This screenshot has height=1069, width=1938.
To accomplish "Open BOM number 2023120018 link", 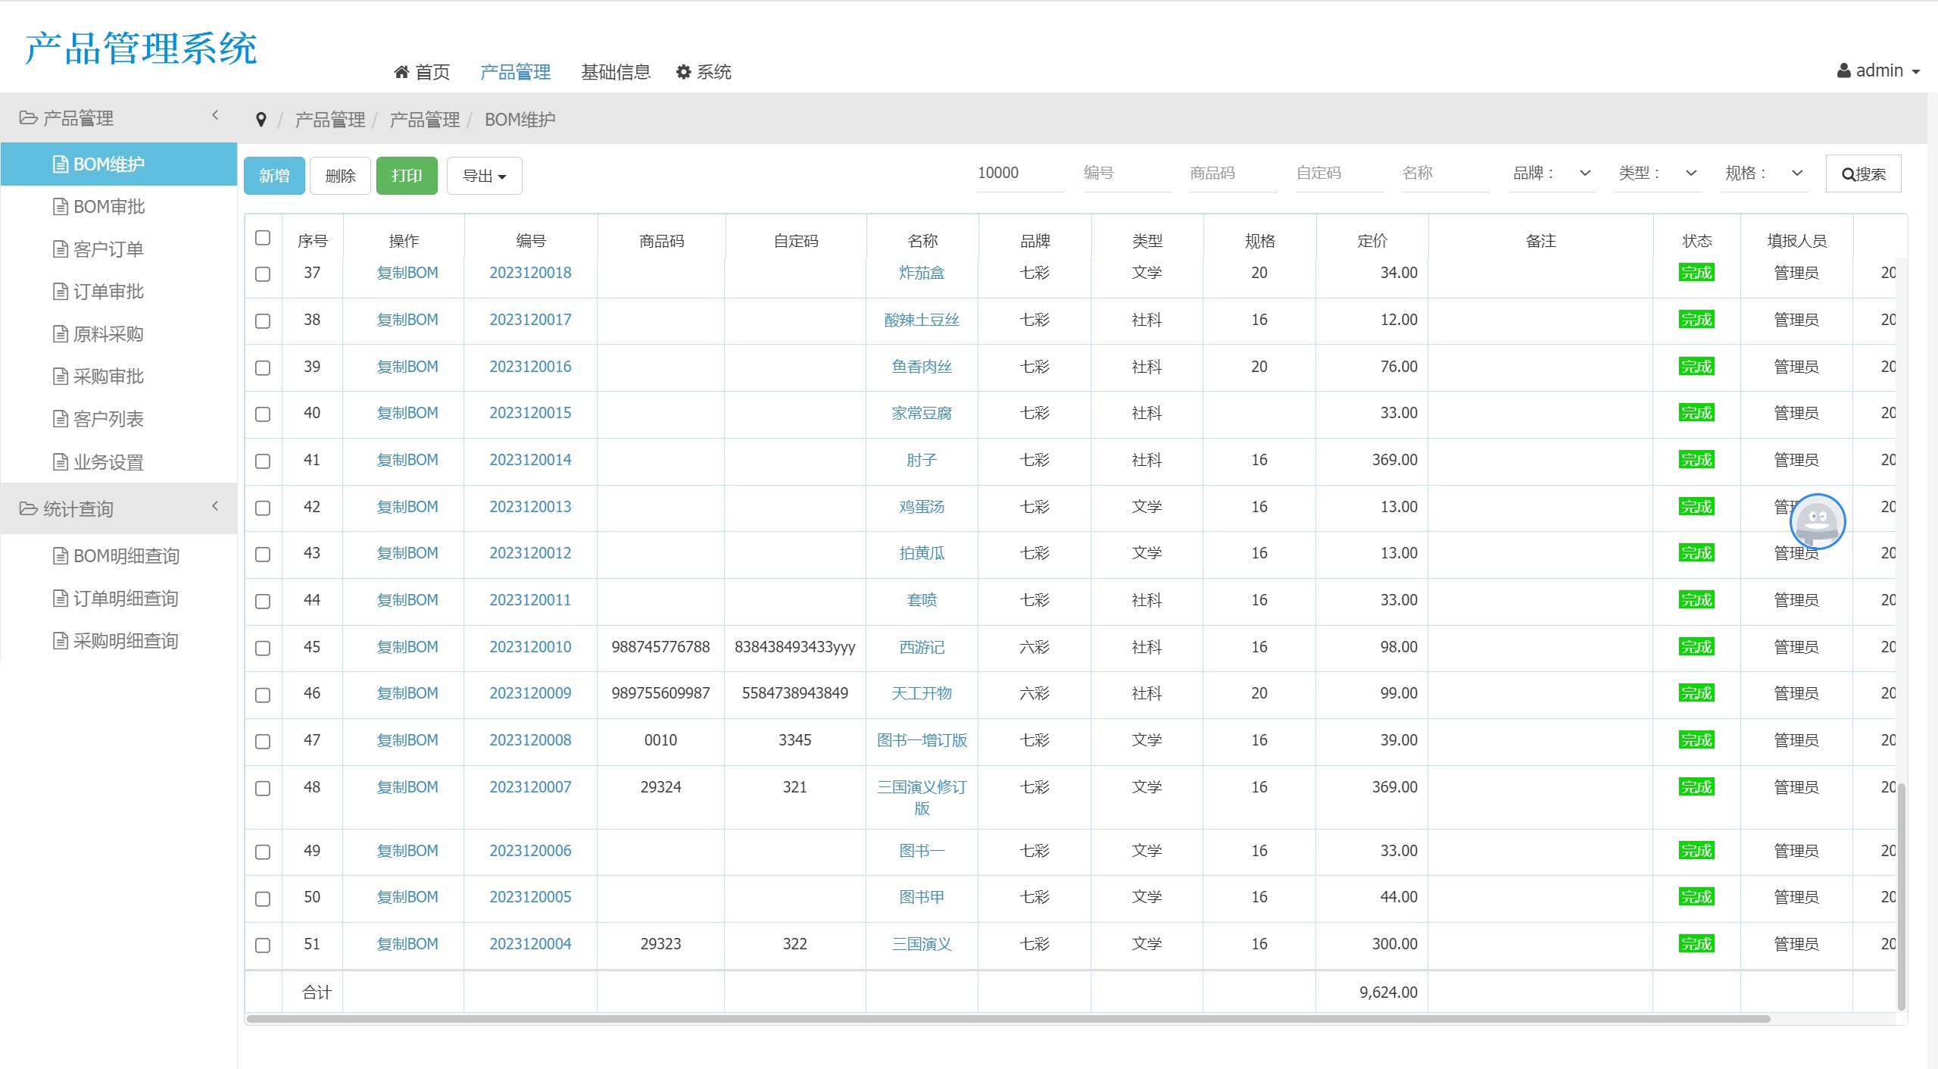I will [530, 273].
